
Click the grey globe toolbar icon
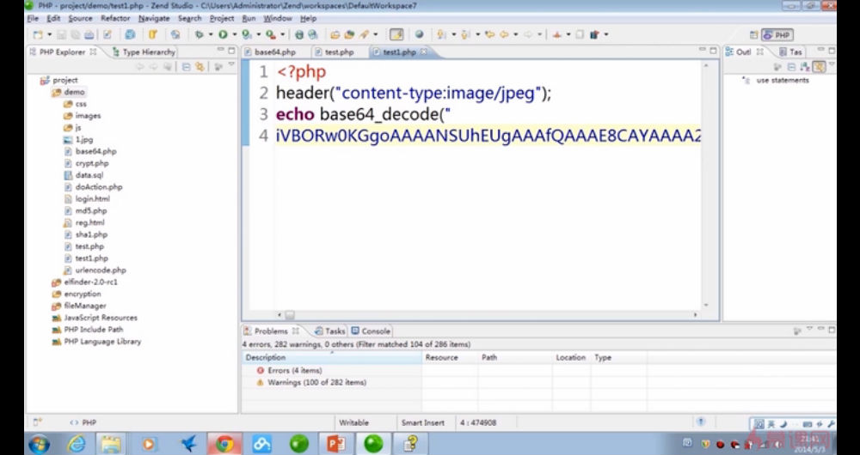pos(420,34)
